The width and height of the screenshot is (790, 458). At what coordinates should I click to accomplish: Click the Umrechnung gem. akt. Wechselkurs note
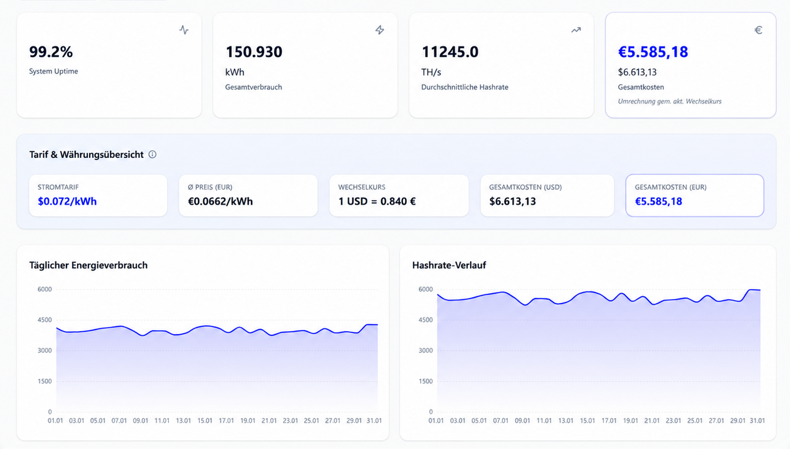(x=670, y=101)
